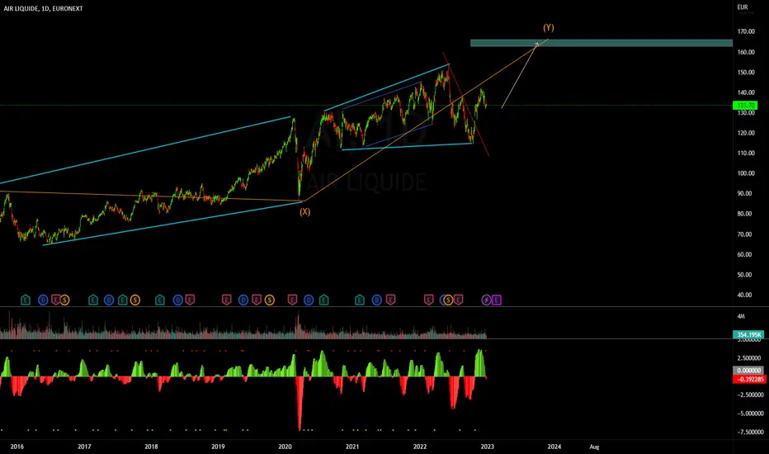Click the 4M volume axis label

[x=741, y=316]
